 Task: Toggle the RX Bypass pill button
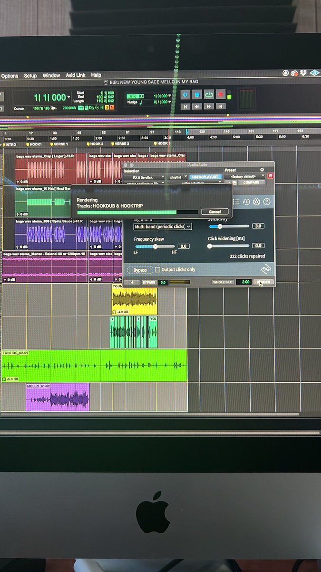pos(140,270)
